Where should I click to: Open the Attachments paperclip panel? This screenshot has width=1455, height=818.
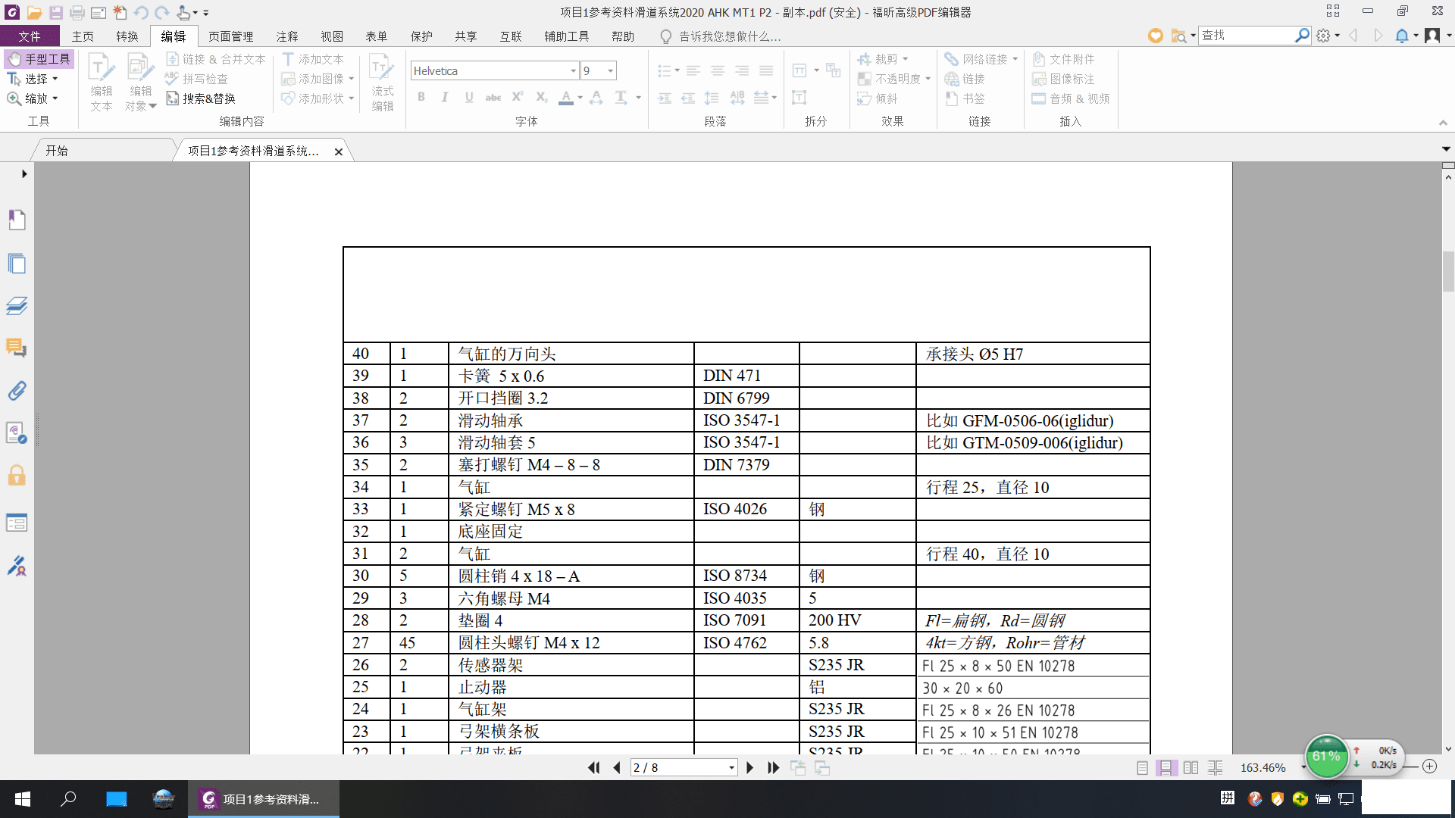17,391
